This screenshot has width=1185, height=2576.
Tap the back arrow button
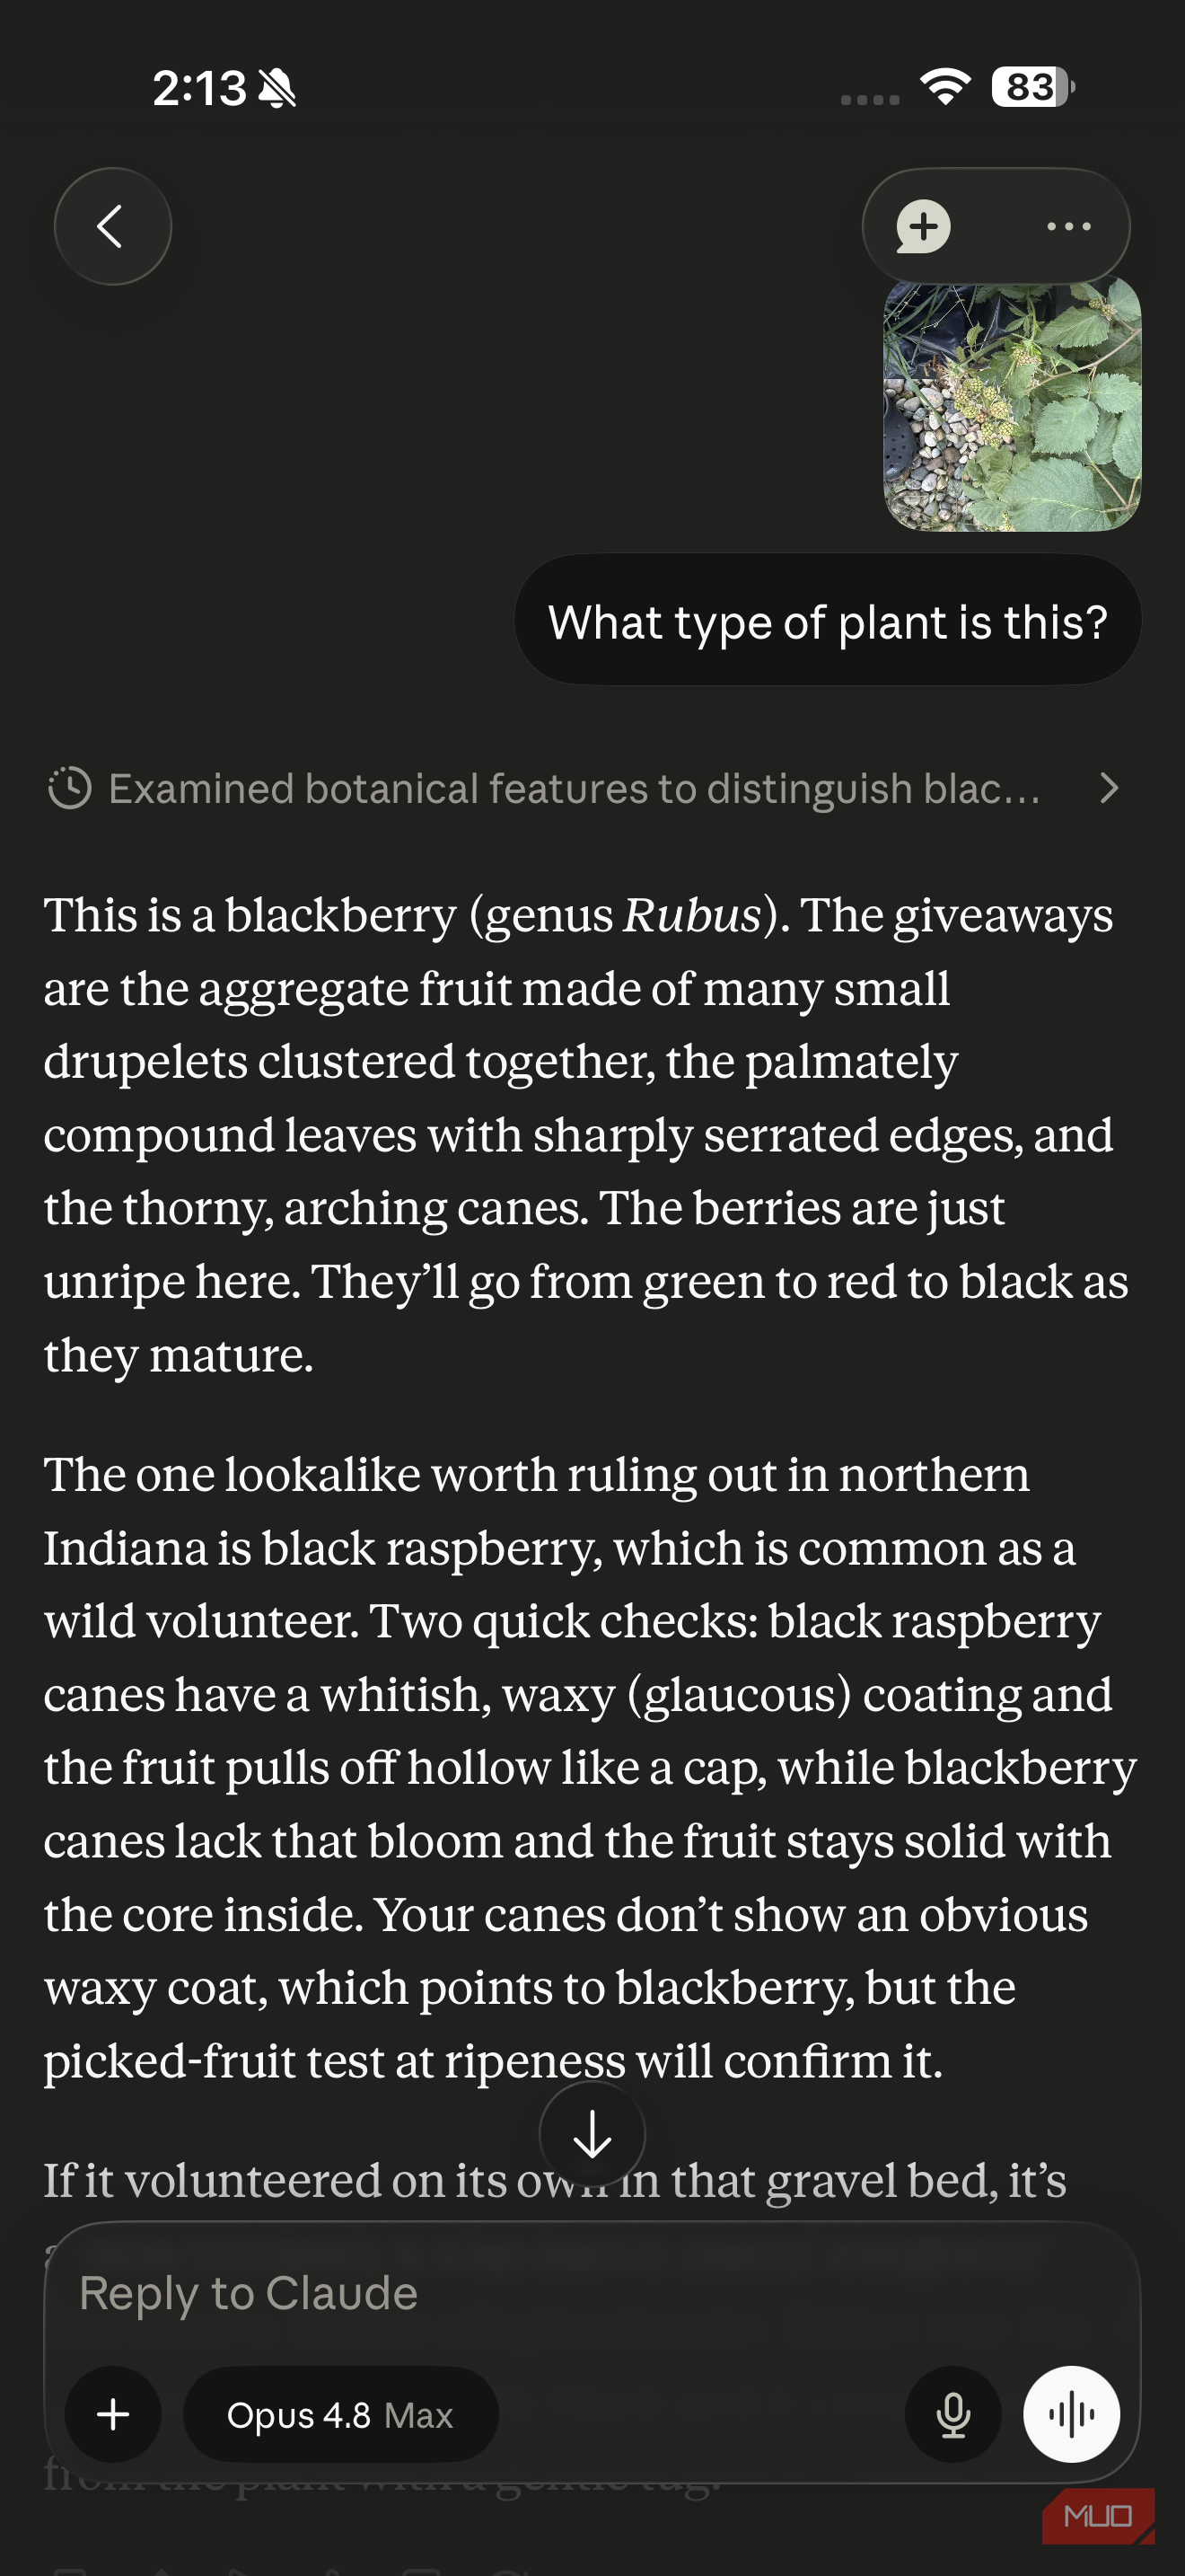pos(112,226)
